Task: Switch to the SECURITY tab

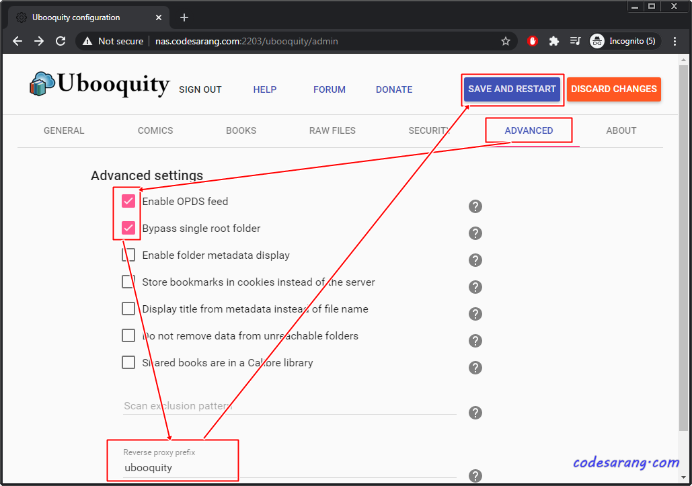Action: coord(429,130)
